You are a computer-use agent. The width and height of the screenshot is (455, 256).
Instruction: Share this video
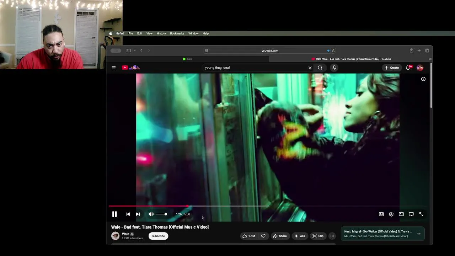[x=280, y=236]
